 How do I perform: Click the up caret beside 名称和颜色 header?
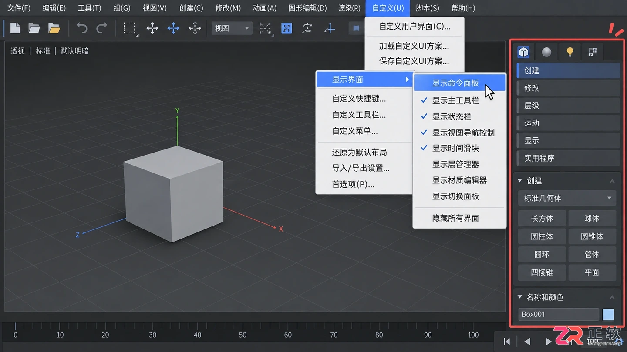pyautogui.click(x=612, y=297)
